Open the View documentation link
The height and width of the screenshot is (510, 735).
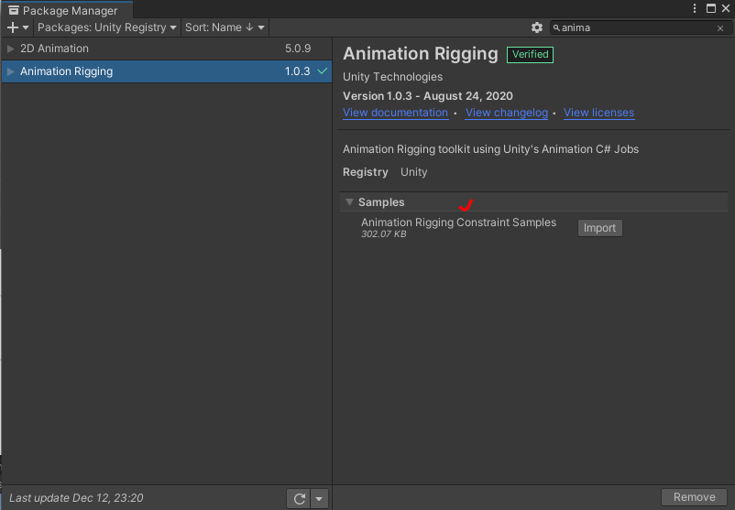click(x=395, y=113)
